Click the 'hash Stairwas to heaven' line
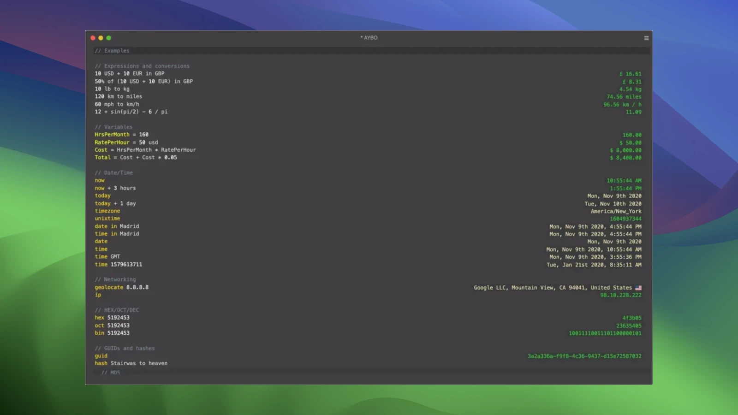This screenshot has height=415, width=738. tap(131, 363)
